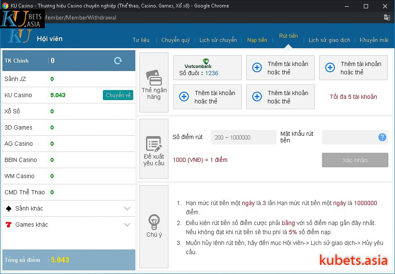Click the Đề xuất yêu cầu form icon
The image size is (395, 274).
click(154, 144)
